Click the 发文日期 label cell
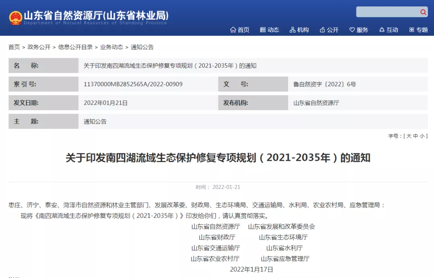Viewport: 434px width, 278px height. click(43, 103)
